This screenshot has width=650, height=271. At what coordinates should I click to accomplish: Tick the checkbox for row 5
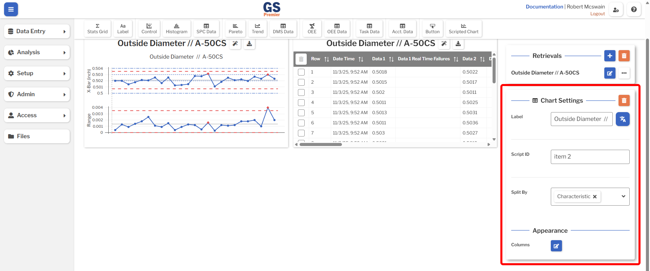[x=301, y=113]
